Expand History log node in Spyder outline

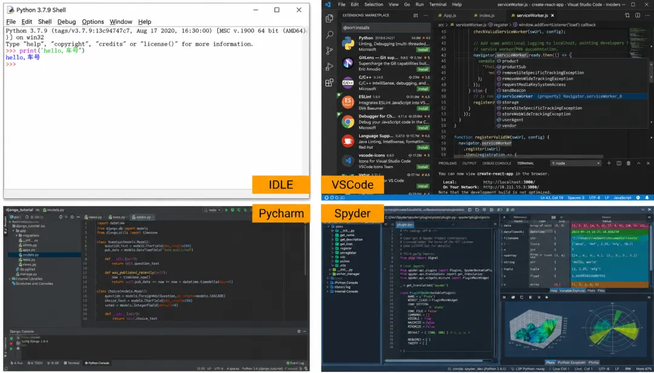point(328,287)
